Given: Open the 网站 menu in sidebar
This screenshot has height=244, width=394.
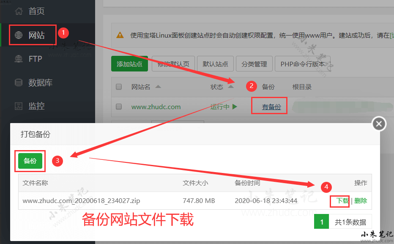Looking at the screenshot, I should [x=36, y=35].
